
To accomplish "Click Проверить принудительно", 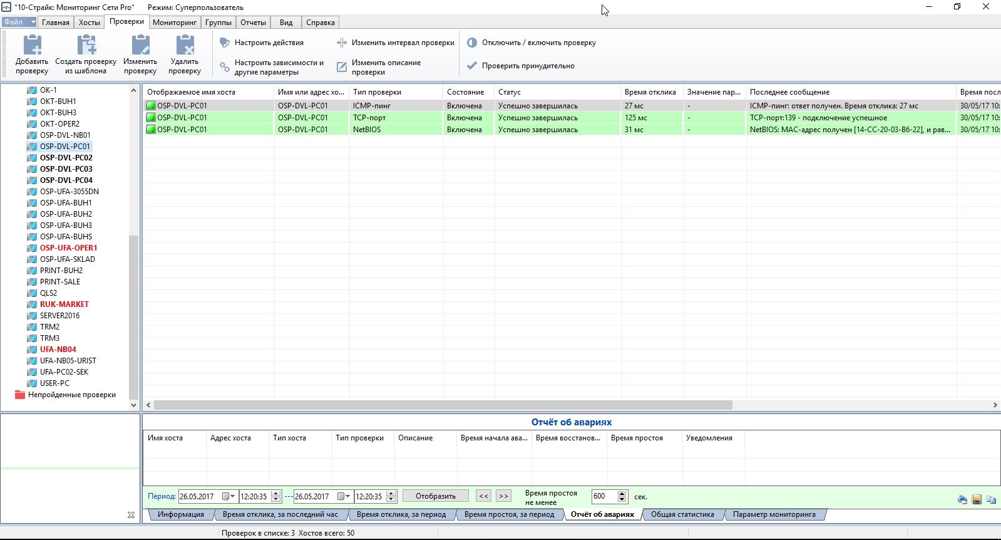I will click(x=521, y=65).
